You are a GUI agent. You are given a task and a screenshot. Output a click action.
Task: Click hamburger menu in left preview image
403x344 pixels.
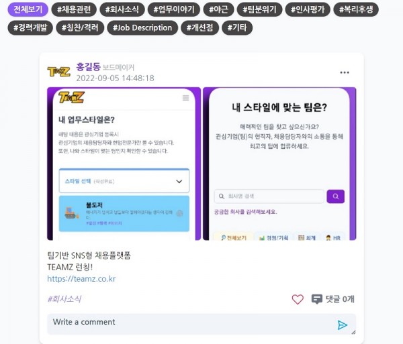click(185, 98)
